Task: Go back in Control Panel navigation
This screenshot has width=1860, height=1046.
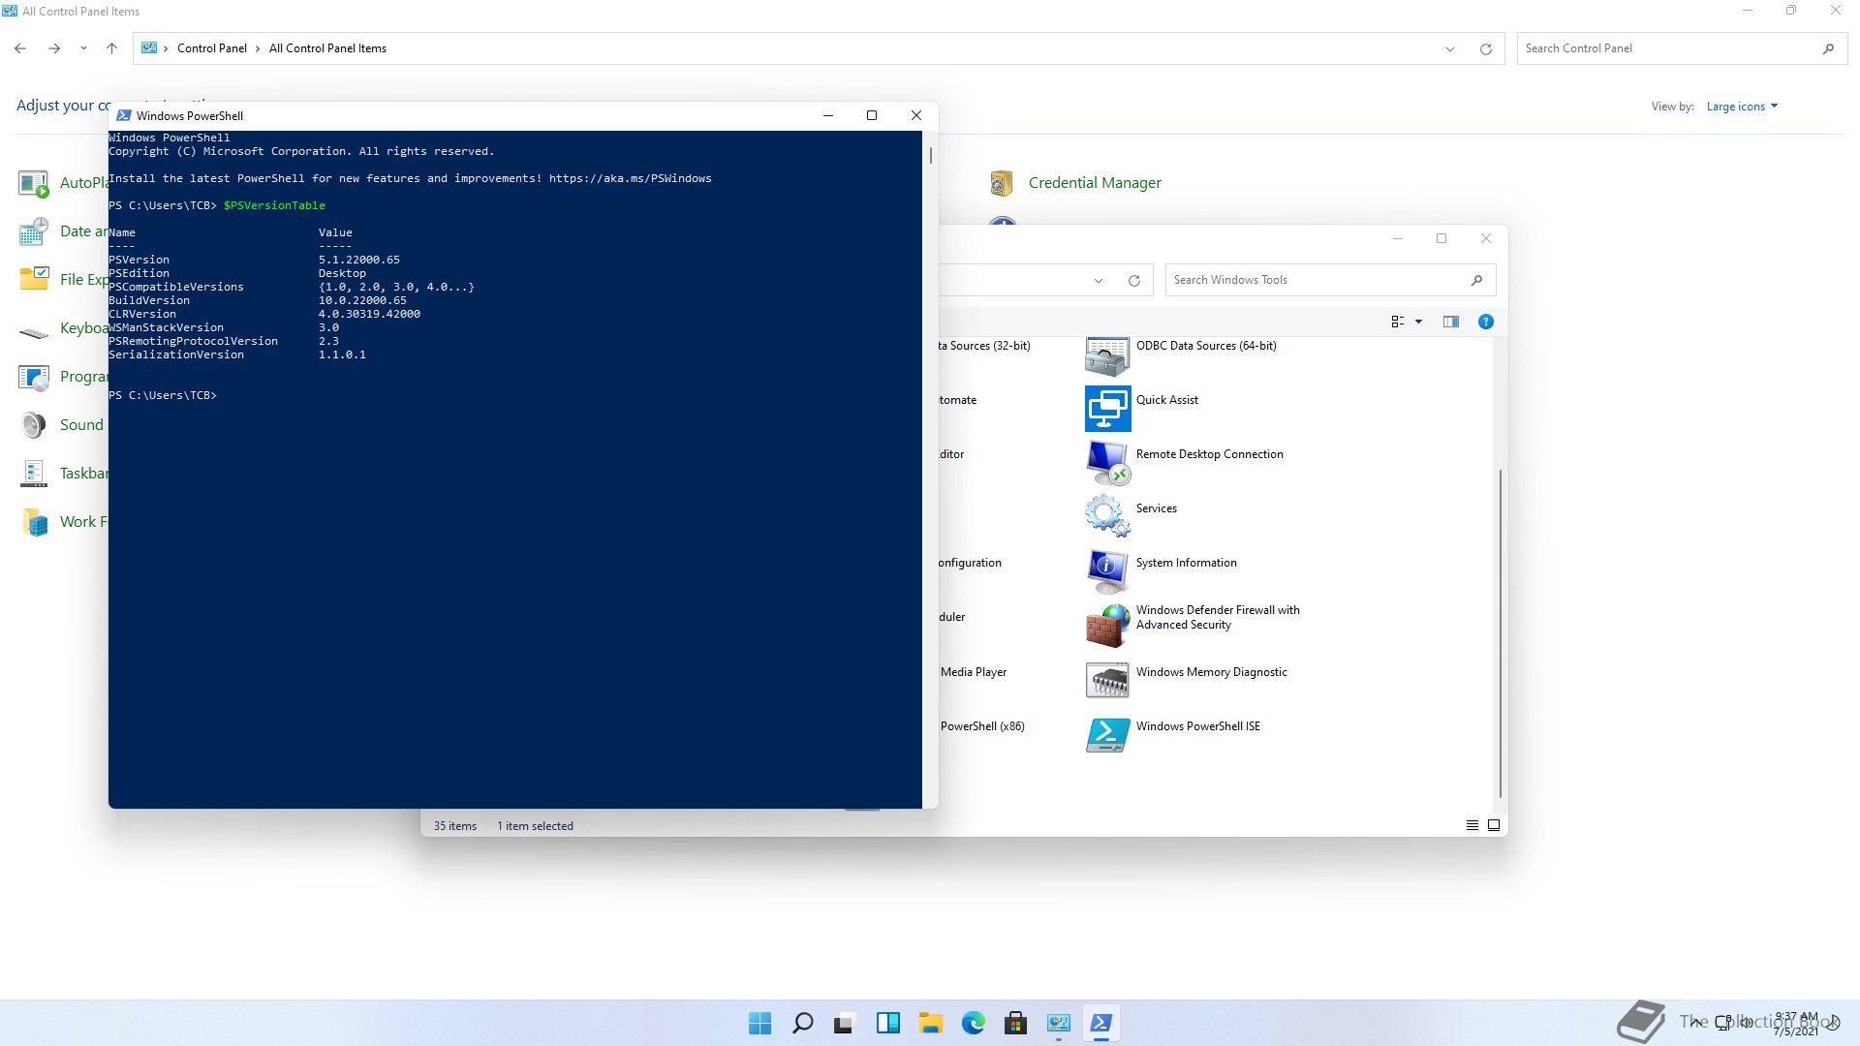Action: click(x=20, y=48)
